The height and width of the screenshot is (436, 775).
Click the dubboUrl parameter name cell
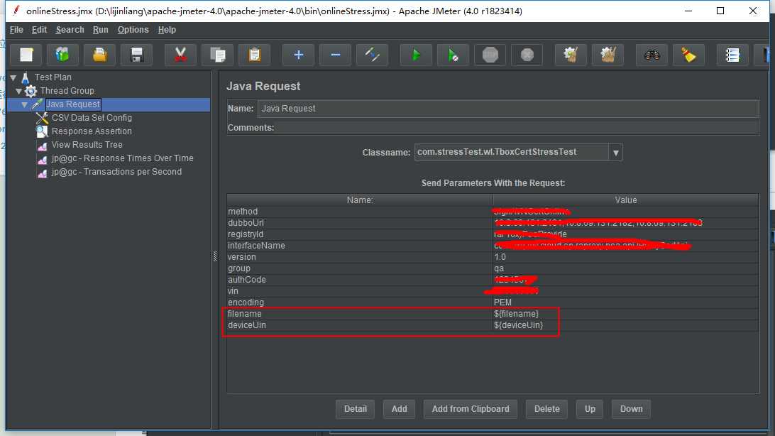360,223
